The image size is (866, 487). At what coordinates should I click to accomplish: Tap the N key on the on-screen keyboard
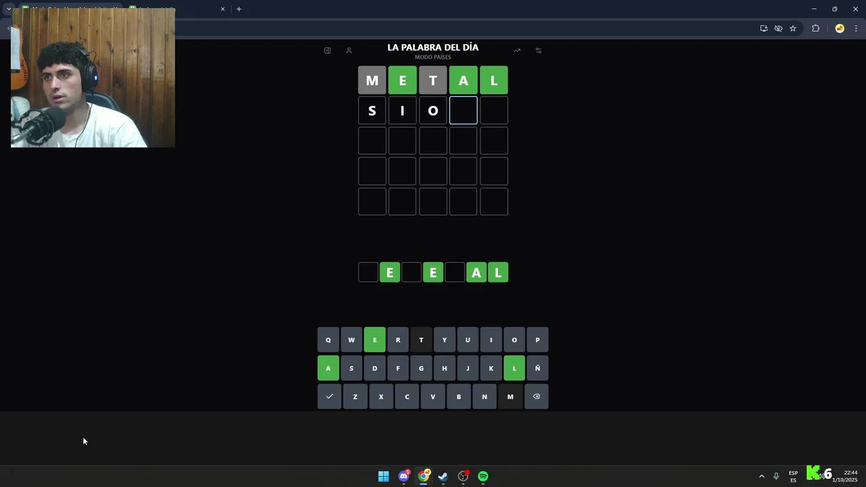click(x=484, y=396)
